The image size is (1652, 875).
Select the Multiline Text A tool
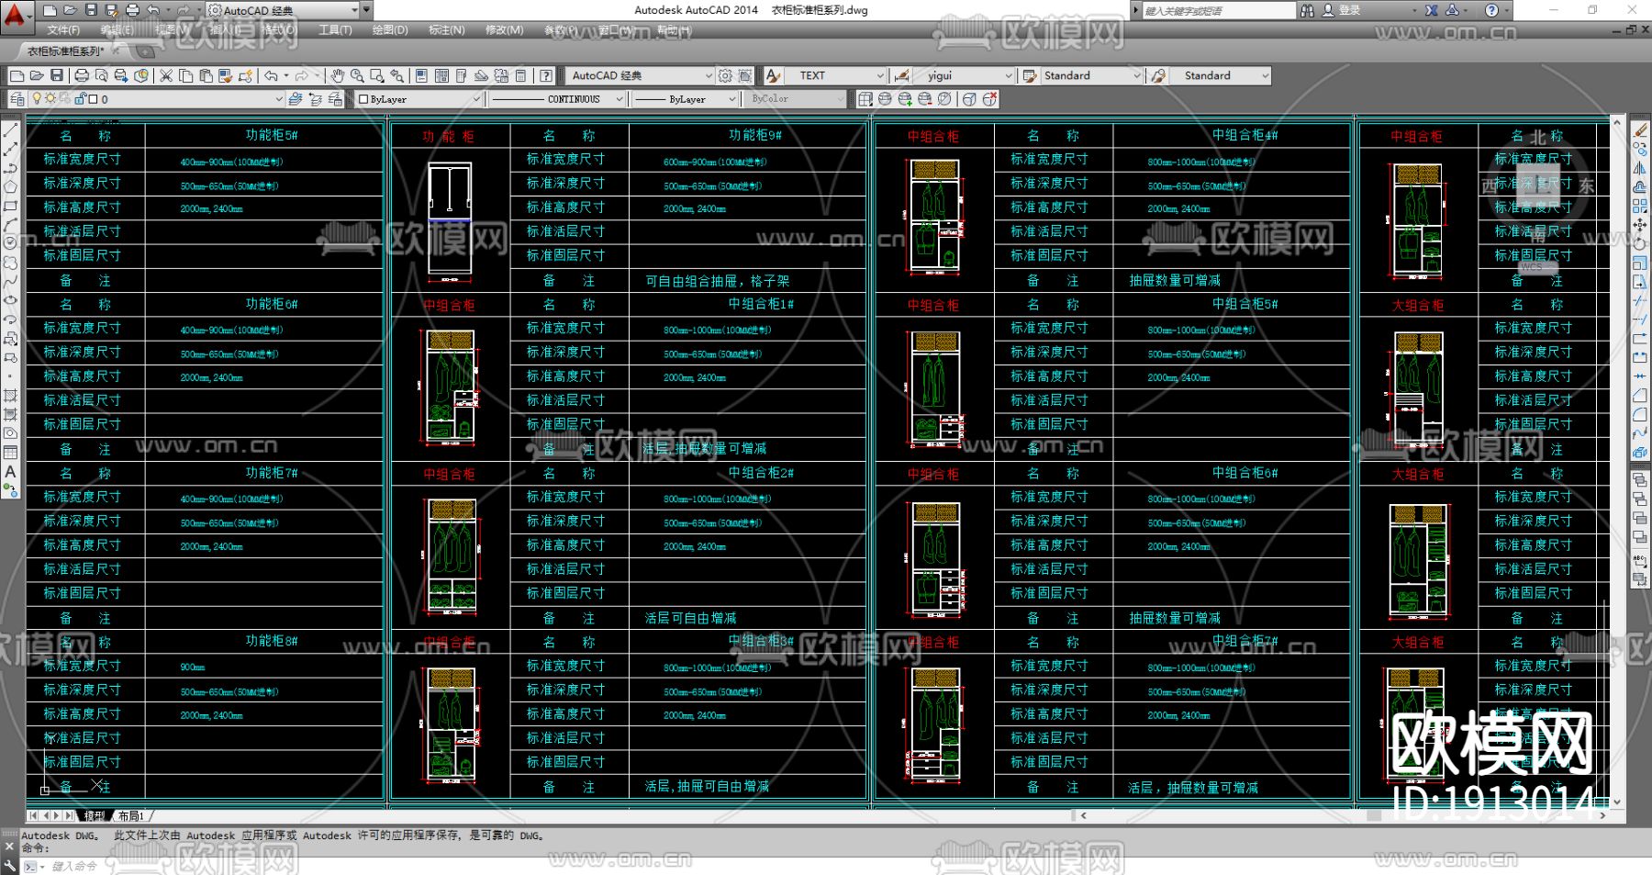point(11,472)
